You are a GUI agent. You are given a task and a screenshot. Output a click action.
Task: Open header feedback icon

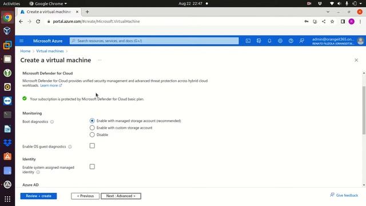coord(301,41)
